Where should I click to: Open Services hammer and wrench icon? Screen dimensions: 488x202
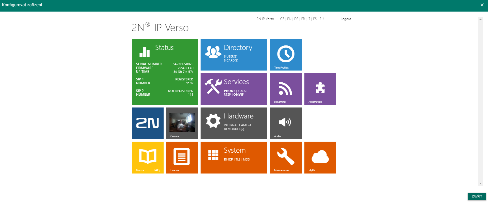point(213,86)
